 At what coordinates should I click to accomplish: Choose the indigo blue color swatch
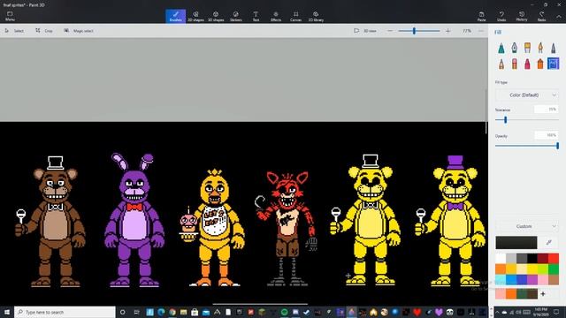coord(522,279)
